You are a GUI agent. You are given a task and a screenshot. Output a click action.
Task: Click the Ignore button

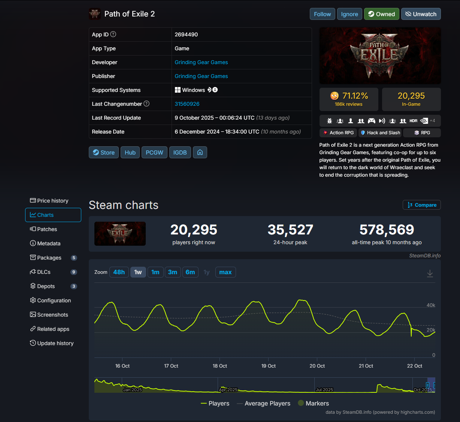[x=349, y=14]
